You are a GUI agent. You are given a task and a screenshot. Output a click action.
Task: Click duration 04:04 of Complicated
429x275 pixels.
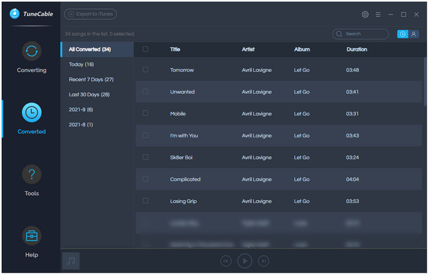point(352,179)
